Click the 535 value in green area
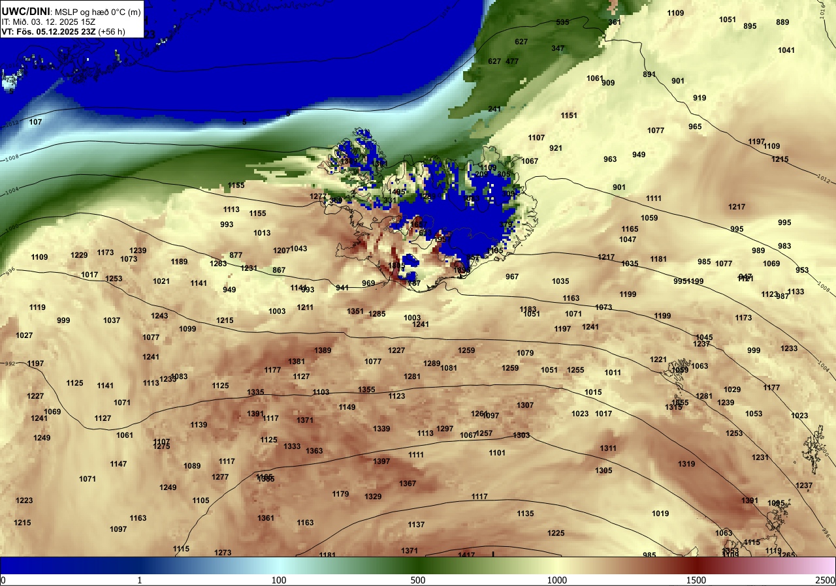The height and width of the screenshot is (586, 836). point(562,22)
